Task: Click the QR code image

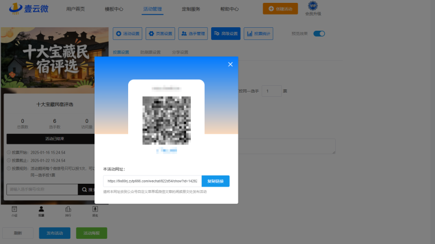Action: coord(166,121)
